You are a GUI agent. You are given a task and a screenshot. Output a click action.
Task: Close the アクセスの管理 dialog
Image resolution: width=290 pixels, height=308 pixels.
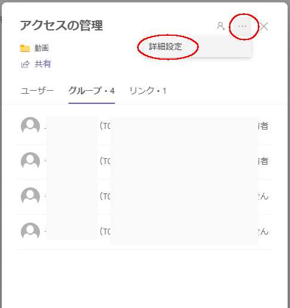264,26
